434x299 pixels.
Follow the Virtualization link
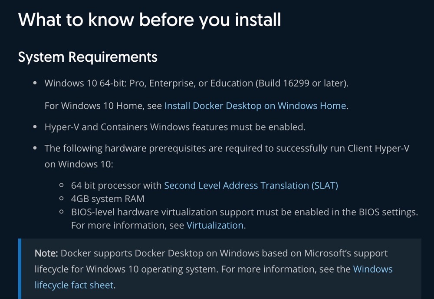(215, 226)
